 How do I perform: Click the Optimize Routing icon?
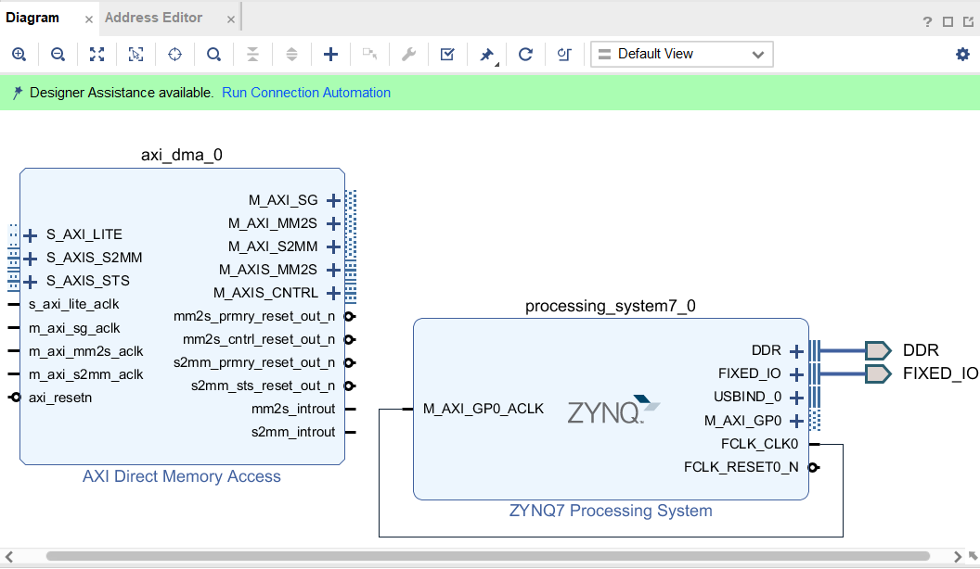point(563,54)
